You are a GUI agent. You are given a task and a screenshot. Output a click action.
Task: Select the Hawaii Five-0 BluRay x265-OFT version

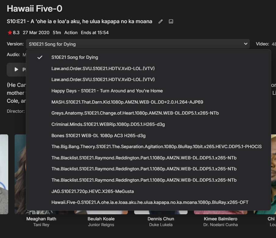(150, 202)
